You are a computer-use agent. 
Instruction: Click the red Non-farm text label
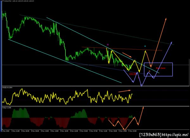(161, 68)
